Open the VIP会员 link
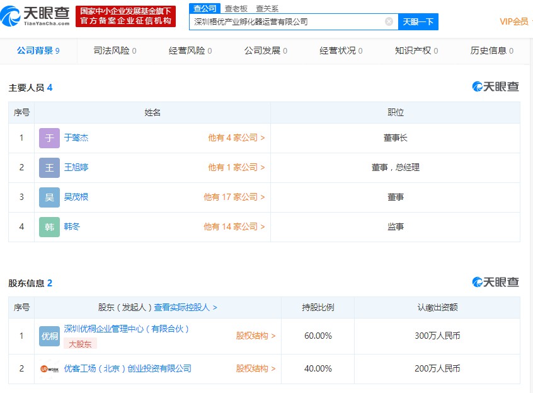 click(514, 22)
